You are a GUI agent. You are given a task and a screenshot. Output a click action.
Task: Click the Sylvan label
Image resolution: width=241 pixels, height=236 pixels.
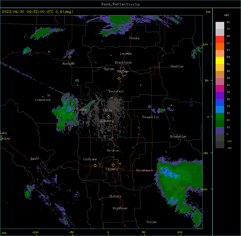(x=109, y=69)
